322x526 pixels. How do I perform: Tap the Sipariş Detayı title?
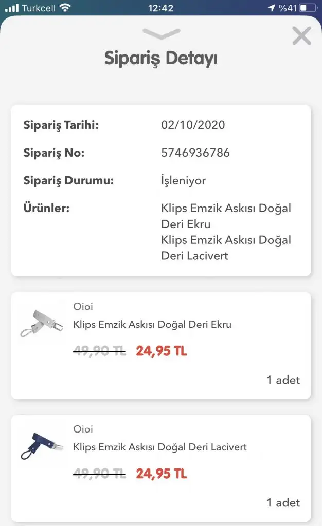(160, 59)
